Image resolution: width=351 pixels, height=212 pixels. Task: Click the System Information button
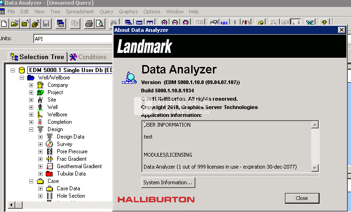pos(168,182)
